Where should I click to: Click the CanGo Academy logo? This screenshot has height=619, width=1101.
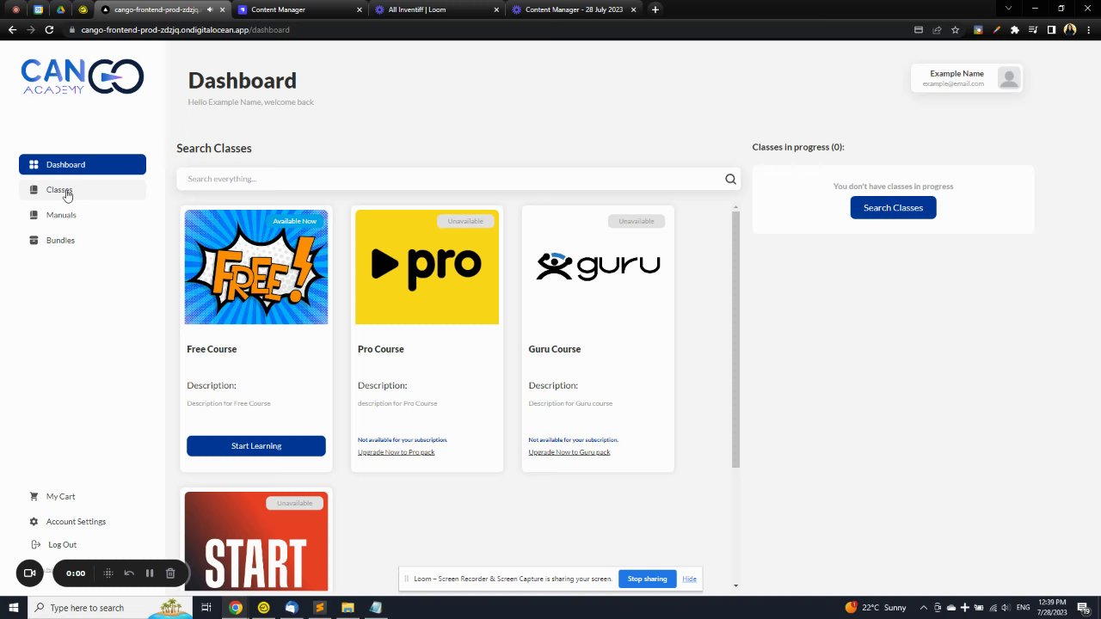tap(83, 77)
